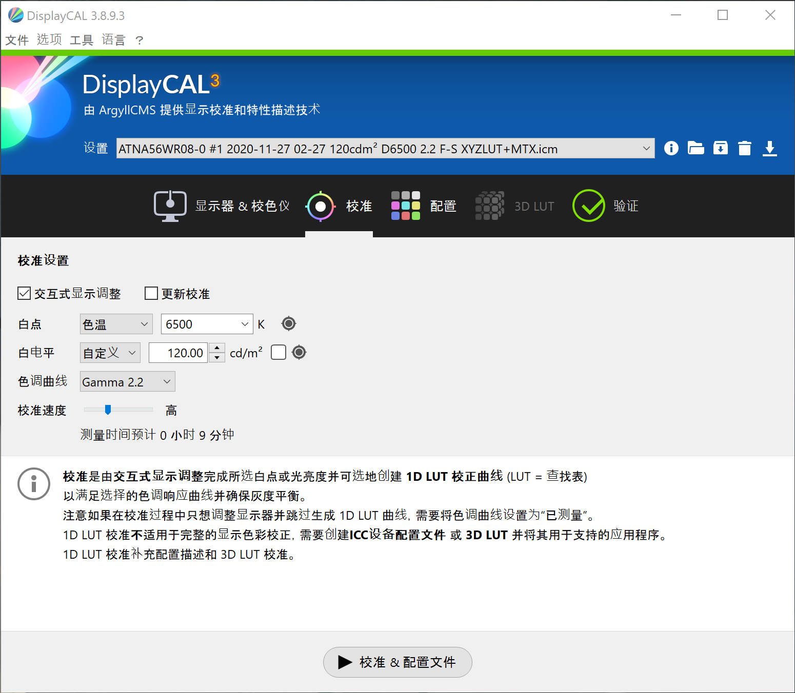Switch to the 配置 tab
This screenshot has width=795, height=693.
424,206
